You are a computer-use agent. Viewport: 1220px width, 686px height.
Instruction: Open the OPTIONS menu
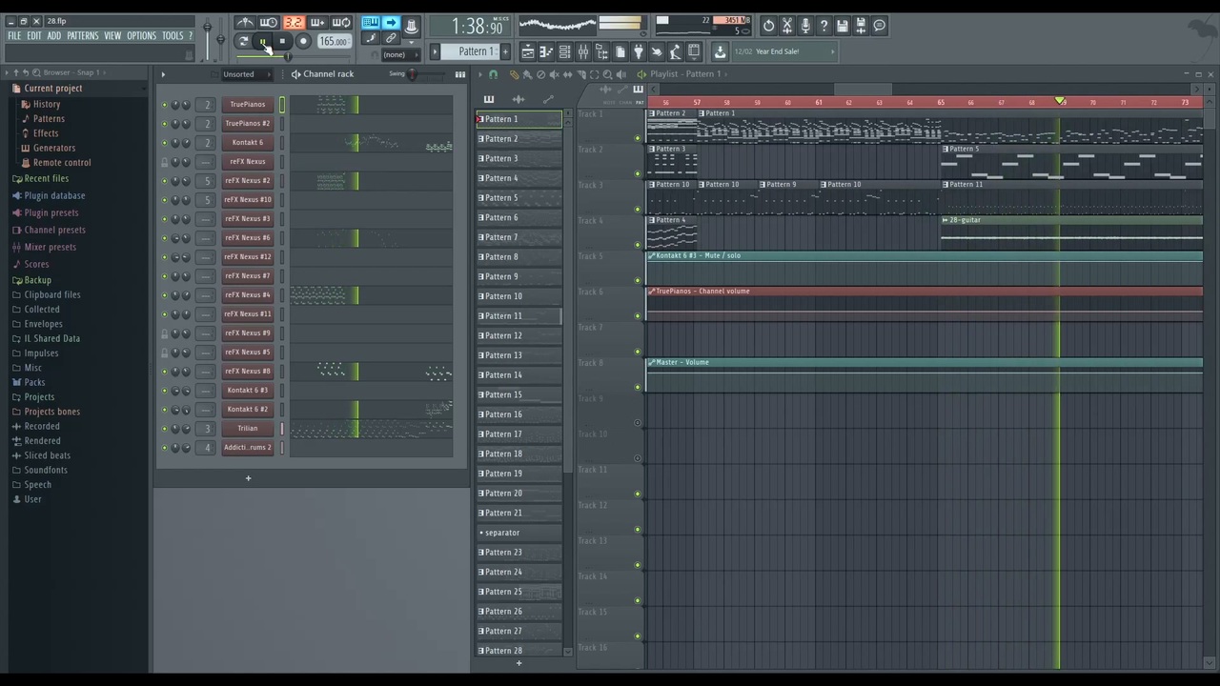141,36
